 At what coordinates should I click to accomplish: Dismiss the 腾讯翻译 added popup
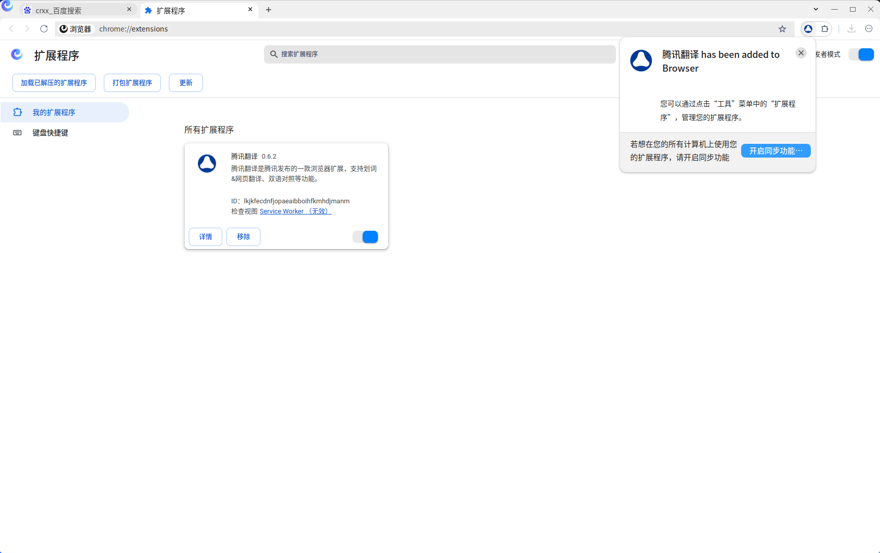tap(801, 53)
